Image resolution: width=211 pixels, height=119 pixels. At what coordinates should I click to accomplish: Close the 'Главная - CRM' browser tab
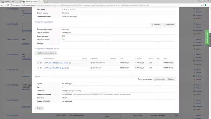(21, 2)
